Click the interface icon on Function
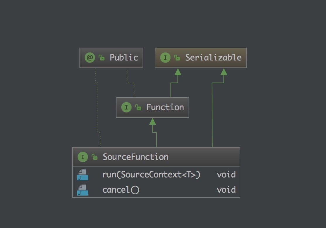Image resolution: width=326 pixels, height=228 pixels. (x=126, y=107)
